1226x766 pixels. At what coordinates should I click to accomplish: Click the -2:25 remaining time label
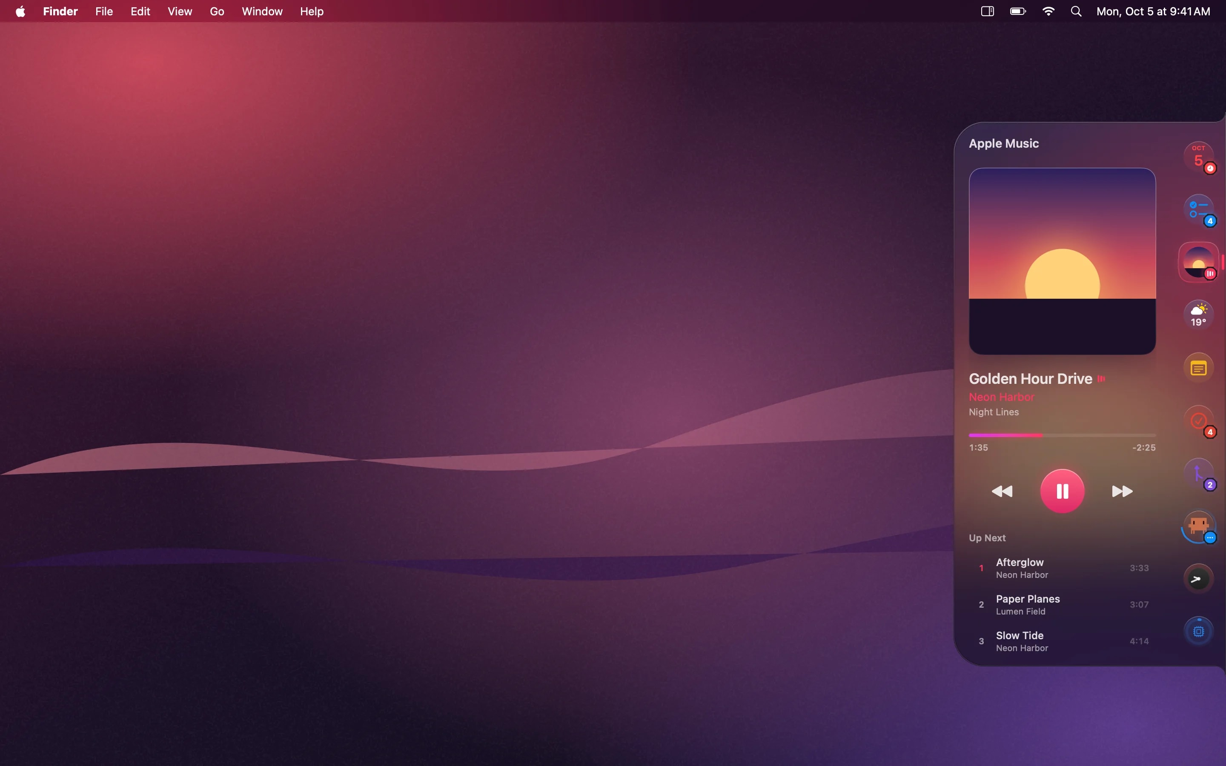[1144, 447]
